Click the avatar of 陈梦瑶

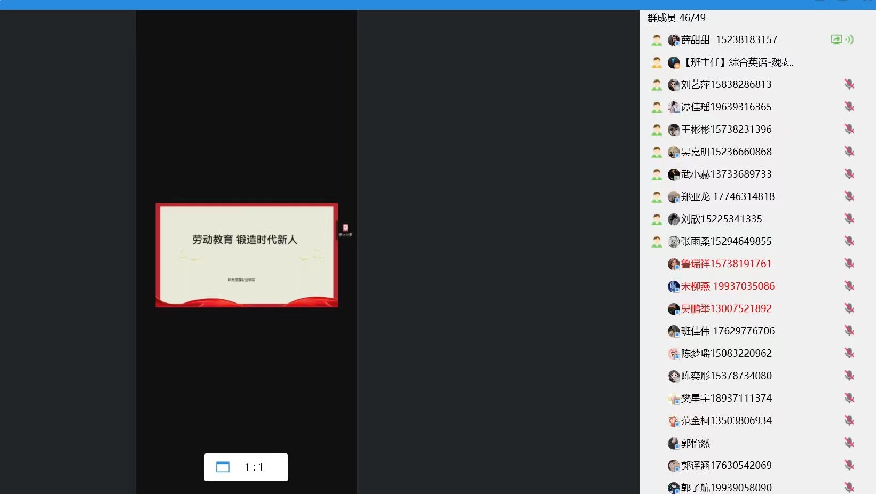tap(674, 354)
